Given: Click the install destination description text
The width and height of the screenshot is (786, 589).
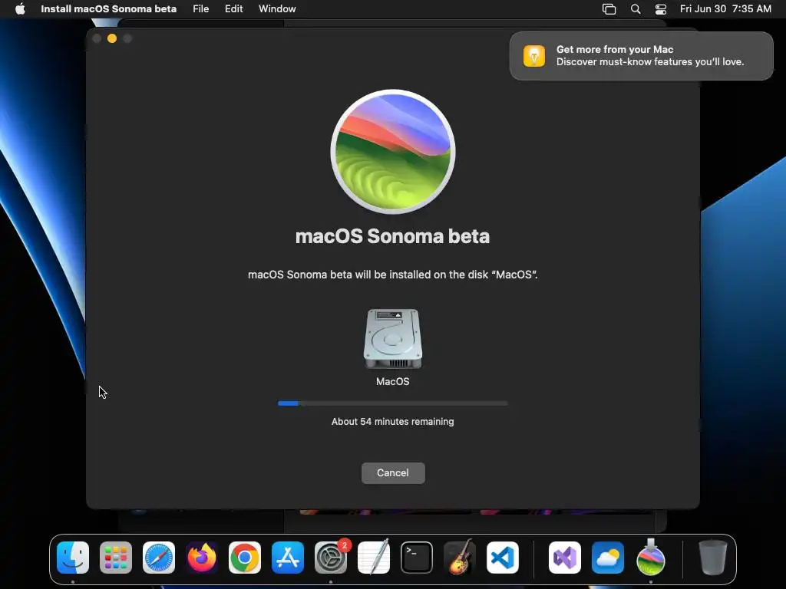Looking at the screenshot, I should 392,275.
